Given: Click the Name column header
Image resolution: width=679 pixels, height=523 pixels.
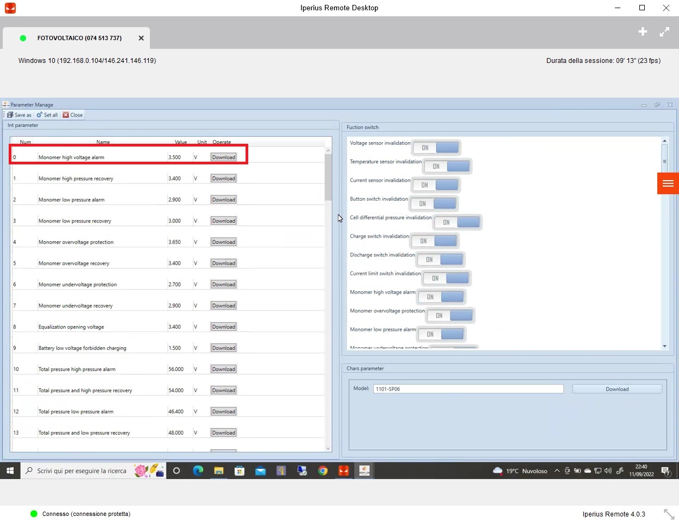Looking at the screenshot, I should click(103, 142).
